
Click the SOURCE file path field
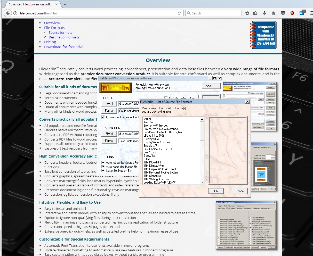[x=129, y=104]
